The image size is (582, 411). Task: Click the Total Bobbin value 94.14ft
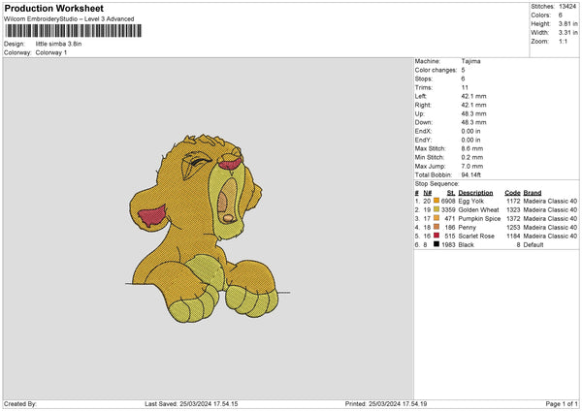(x=471, y=174)
